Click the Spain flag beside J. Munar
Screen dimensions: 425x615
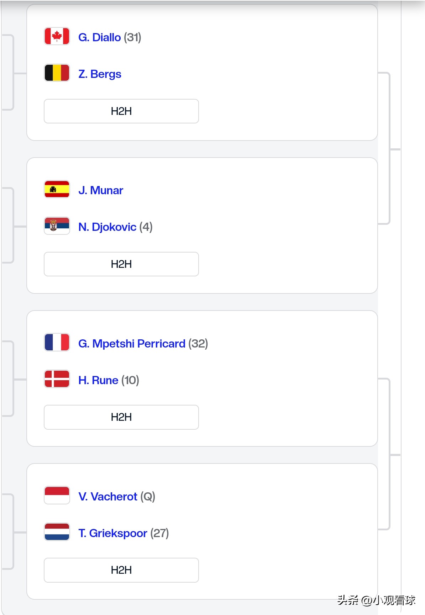coord(57,189)
